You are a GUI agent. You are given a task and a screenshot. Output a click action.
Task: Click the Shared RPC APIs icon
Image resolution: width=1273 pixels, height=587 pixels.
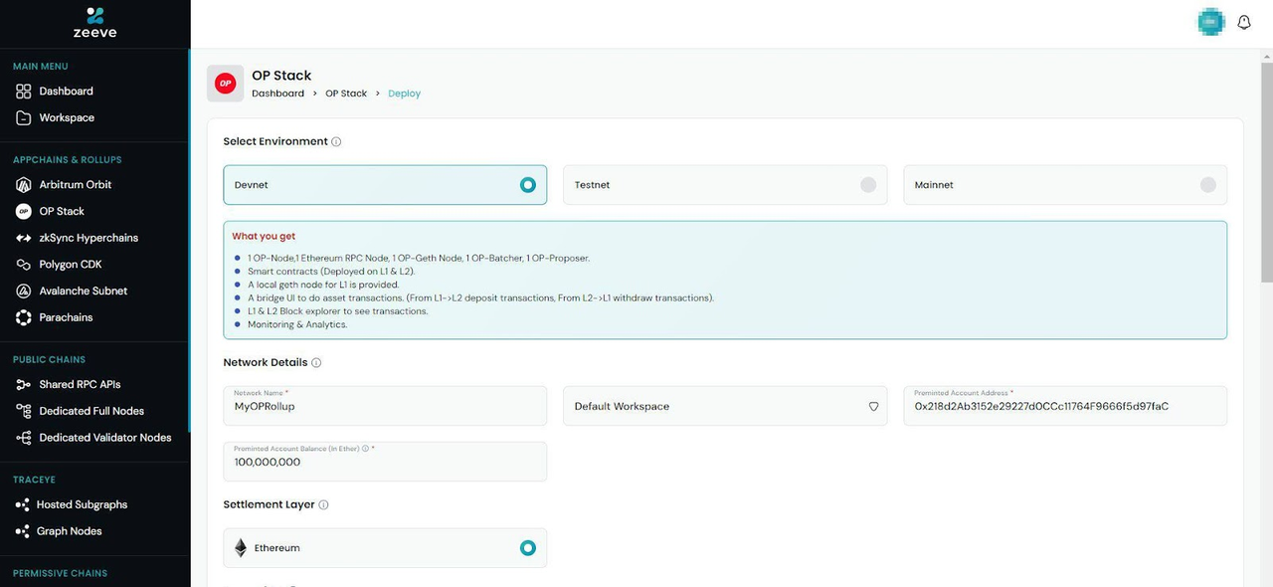(24, 384)
